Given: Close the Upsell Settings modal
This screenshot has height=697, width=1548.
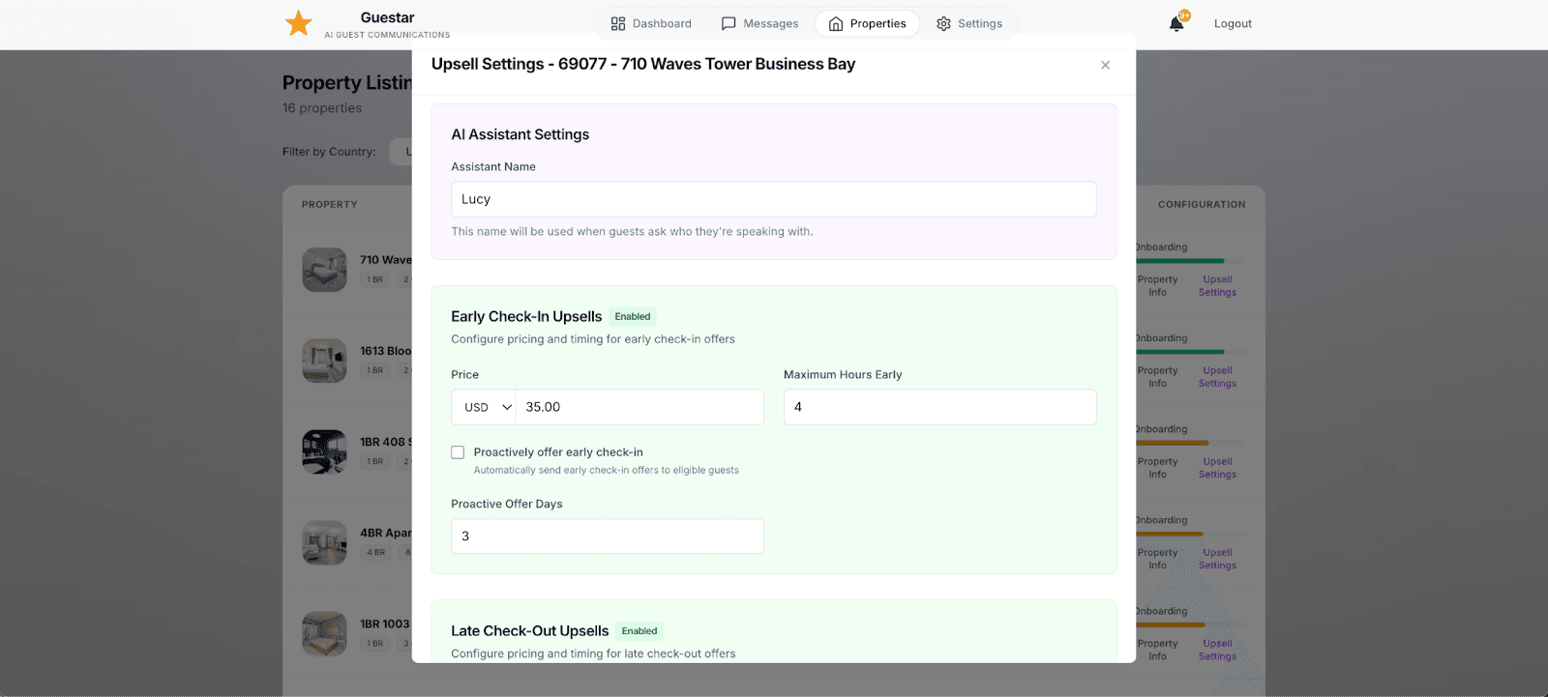Looking at the screenshot, I should click(x=1105, y=65).
